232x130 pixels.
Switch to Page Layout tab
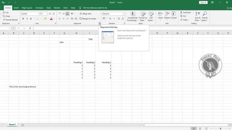(27, 8)
